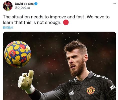The height and width of the screenshot is (100, 118).
Task: Click tweet line "learn that this is not enough."
Action: 32,22
